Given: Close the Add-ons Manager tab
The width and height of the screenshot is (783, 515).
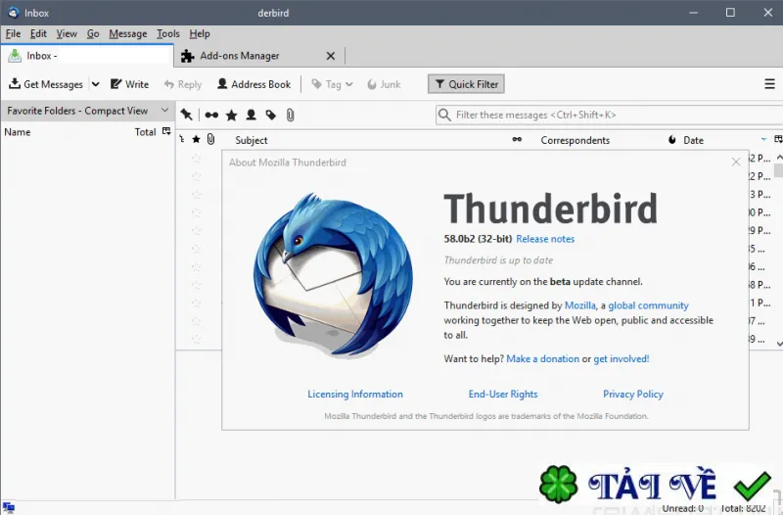Looking at the screenshot, I should [331, 56].
